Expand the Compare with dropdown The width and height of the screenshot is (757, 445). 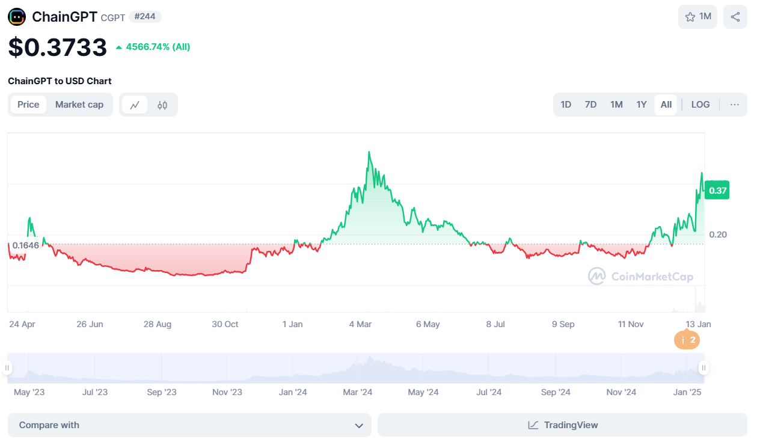(x=189, y=425)
